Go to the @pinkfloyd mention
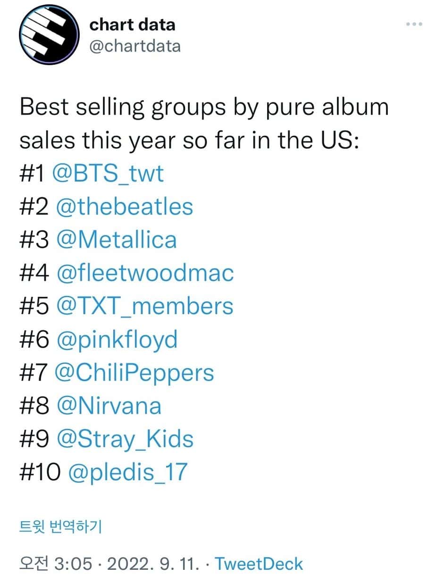 tap(117, 339)
